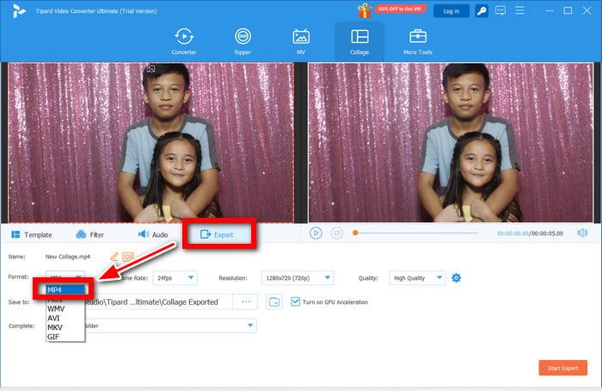The image size is (602, 391).
Task: Switch to the MV module
Action: point(301,41)
